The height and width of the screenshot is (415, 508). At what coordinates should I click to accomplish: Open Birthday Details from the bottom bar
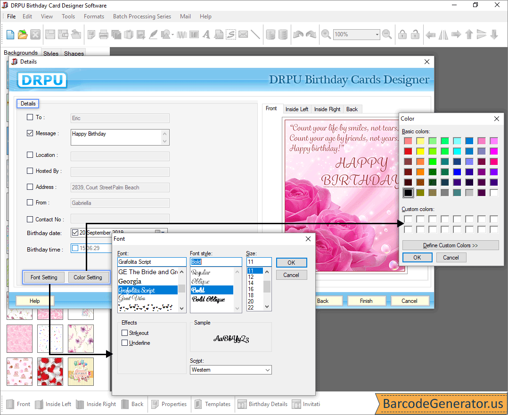click(263, 404)
